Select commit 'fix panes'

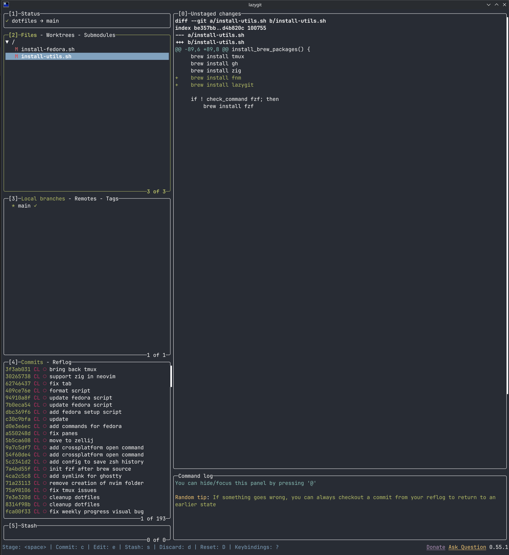pyautogui.click(x=87, y=433)
